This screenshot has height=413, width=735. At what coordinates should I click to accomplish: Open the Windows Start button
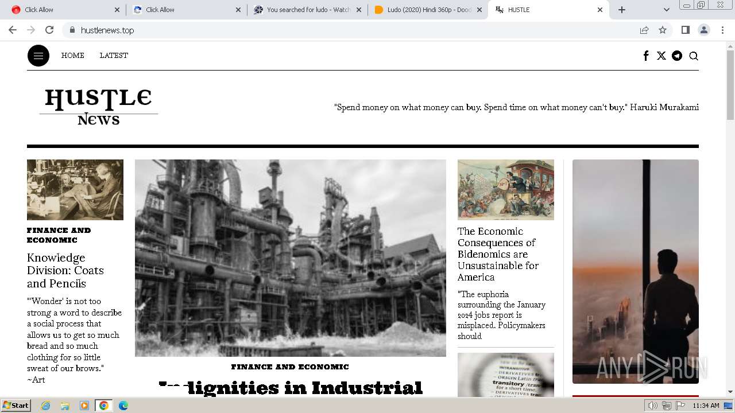pyautogui.click(x=16, y=406)
